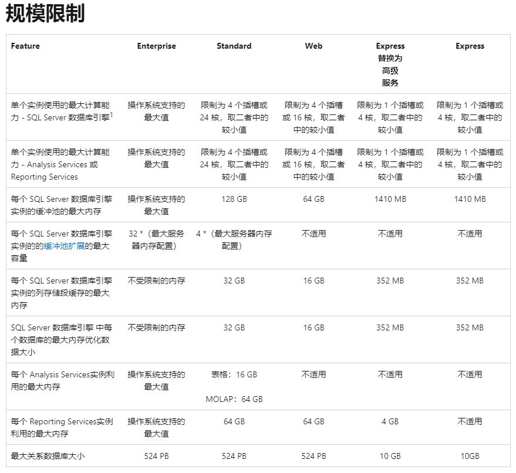Click "不受限制的内存" in the 内存优化数据大小 row

(156, 328)
